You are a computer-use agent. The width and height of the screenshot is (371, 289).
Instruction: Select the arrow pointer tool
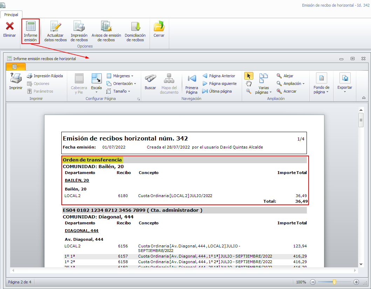click(249, 76)
